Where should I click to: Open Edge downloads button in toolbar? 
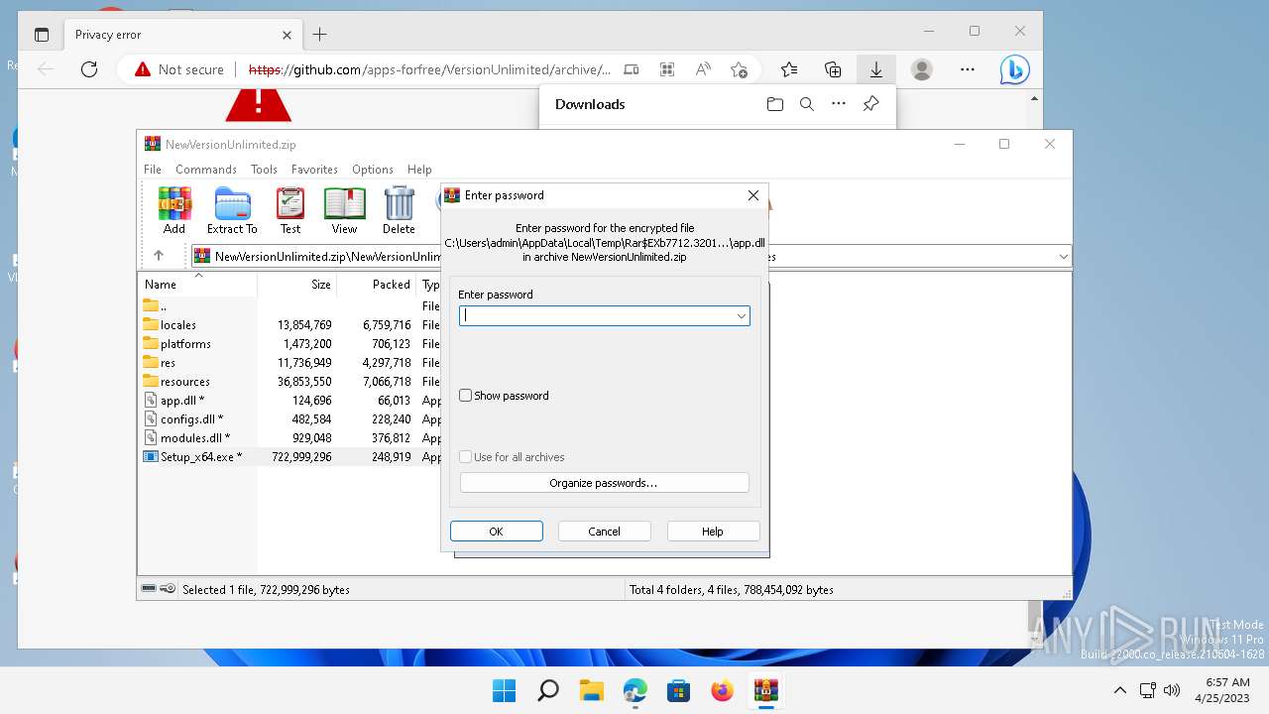pos(876,69)
